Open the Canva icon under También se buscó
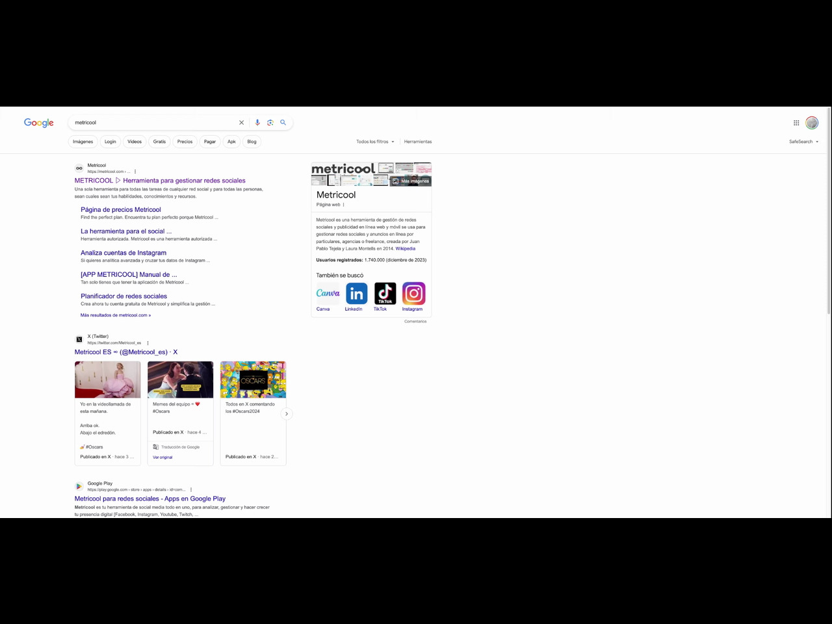Screen dimensions: 832x624 point(328,293)
